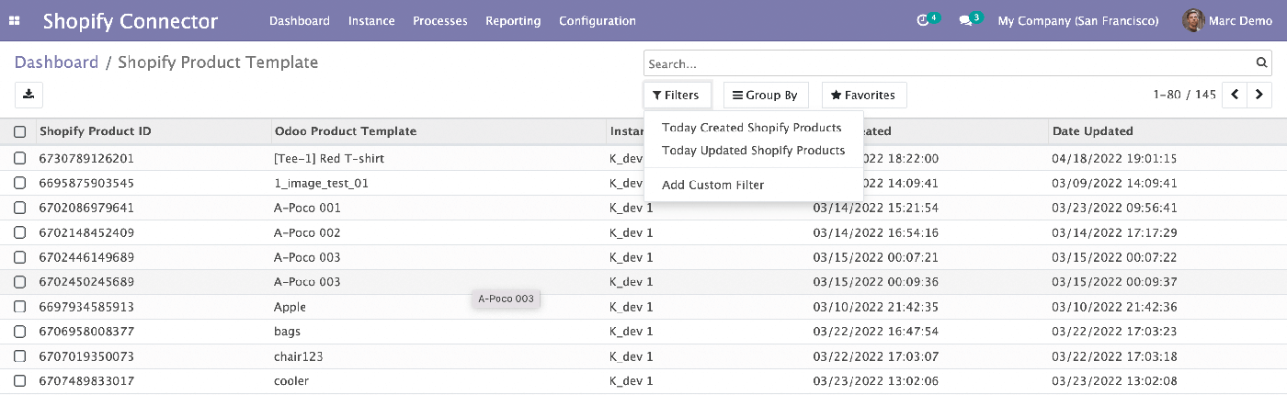Open the apps grid menu icon
This screenshot has width=1287, height=395.
(15, 20)
